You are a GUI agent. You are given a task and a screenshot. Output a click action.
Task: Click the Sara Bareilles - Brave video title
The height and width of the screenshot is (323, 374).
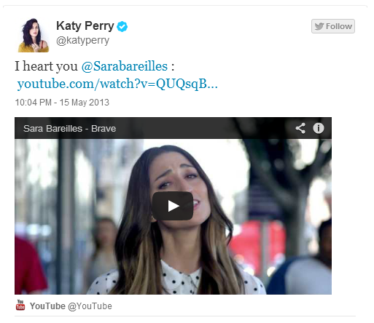[69, 129]
